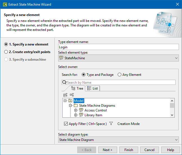Switch to the List tab

pyautogui.click(x=93, y=88)
